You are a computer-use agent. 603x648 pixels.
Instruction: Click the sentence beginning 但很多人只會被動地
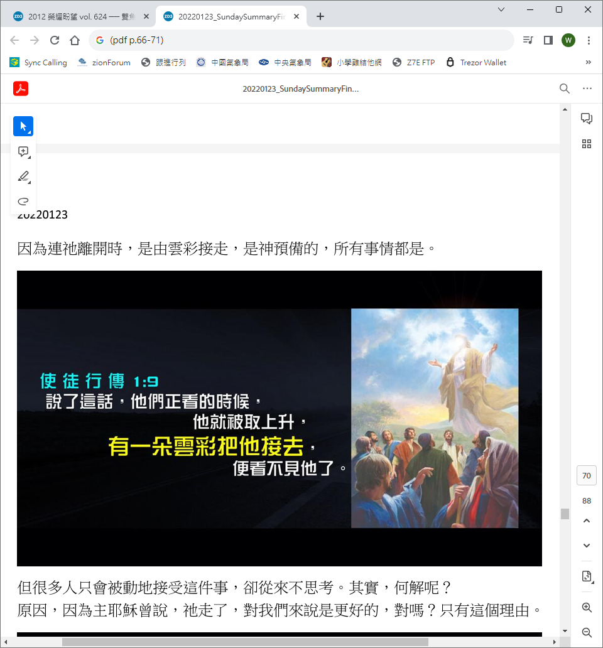coord(234,587)
